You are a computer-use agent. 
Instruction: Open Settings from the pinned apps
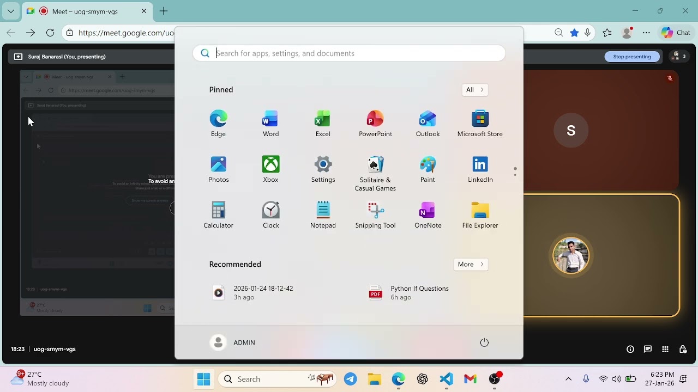(x=323, y=169)
